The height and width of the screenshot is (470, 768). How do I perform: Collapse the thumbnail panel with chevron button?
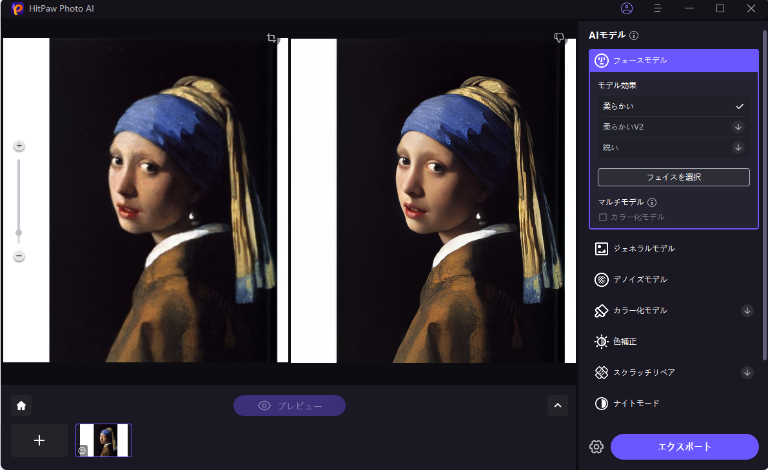point(558,406)
